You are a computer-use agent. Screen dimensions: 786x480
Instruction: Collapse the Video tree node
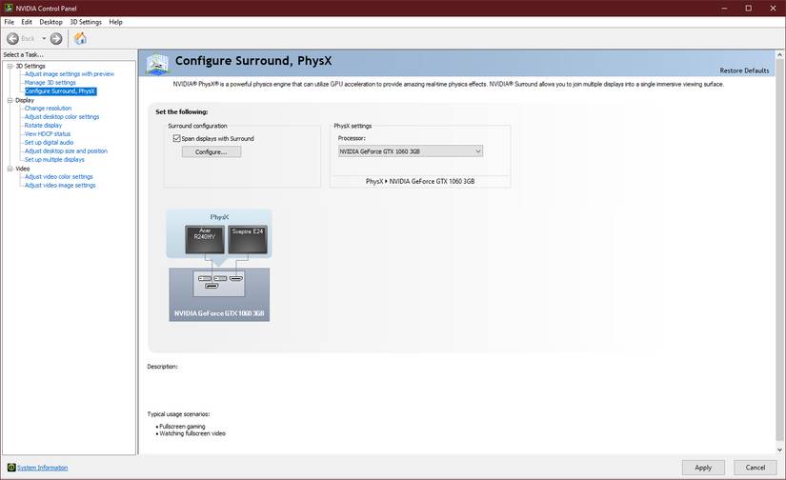(10, 169)
